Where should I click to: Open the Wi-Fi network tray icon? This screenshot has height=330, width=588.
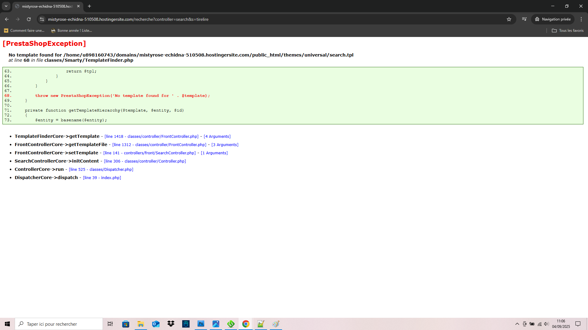point(540,324)
